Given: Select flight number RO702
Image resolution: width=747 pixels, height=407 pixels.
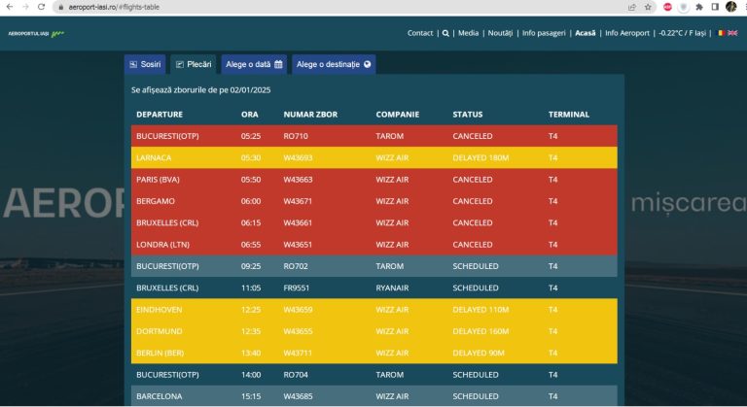Looking at the screenshot, I should (x=296, y=266).
